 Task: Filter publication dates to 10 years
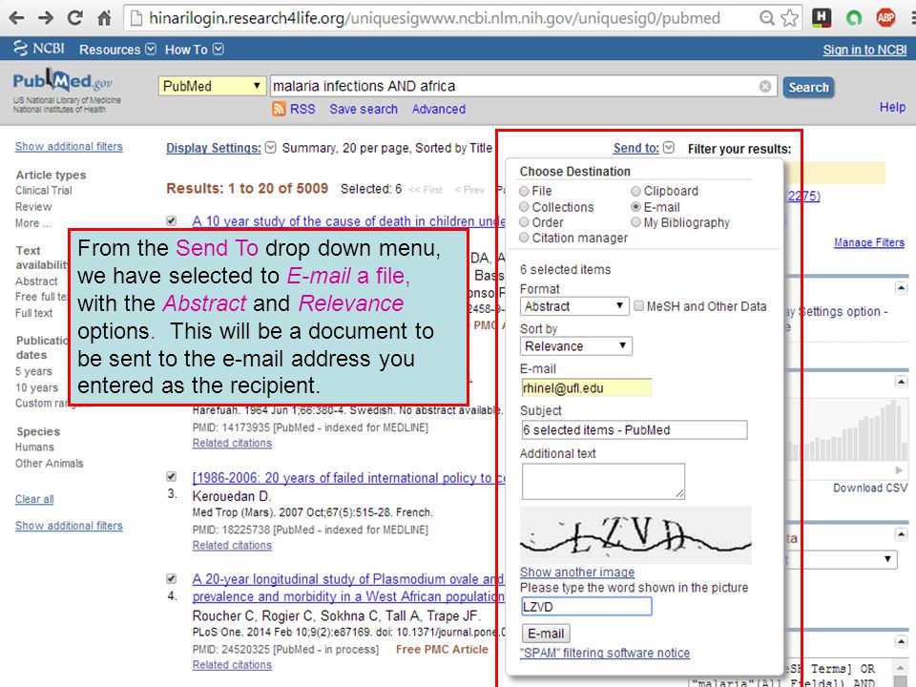pos(36,388)
